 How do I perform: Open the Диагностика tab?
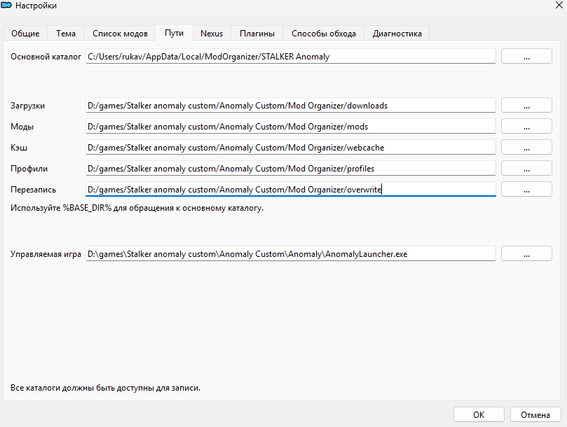(397, 33)
